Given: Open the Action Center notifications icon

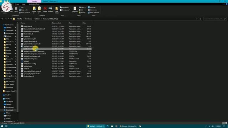Looking at the screenshot, I should (224, 126).
